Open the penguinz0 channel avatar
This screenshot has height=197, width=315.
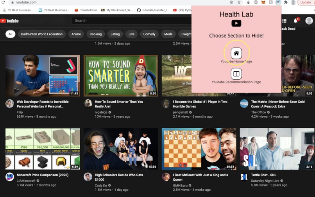[166, 104]
